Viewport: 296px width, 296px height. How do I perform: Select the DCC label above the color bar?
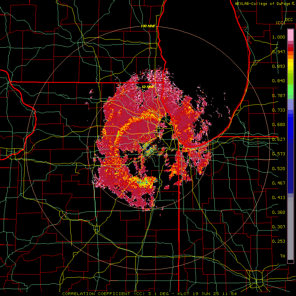pyautogui.click(x=289, y=20)
